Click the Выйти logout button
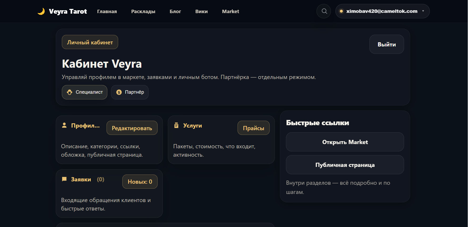Image resolution: width=468 pixels, height=227 pixels. coord(386,44)
